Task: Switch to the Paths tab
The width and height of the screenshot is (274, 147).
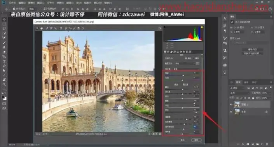Action: [254, 82]
